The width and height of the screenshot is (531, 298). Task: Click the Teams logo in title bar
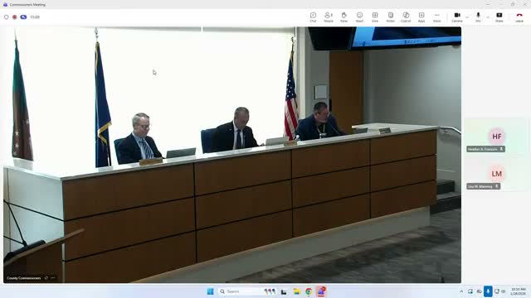(x=6, y=4)
